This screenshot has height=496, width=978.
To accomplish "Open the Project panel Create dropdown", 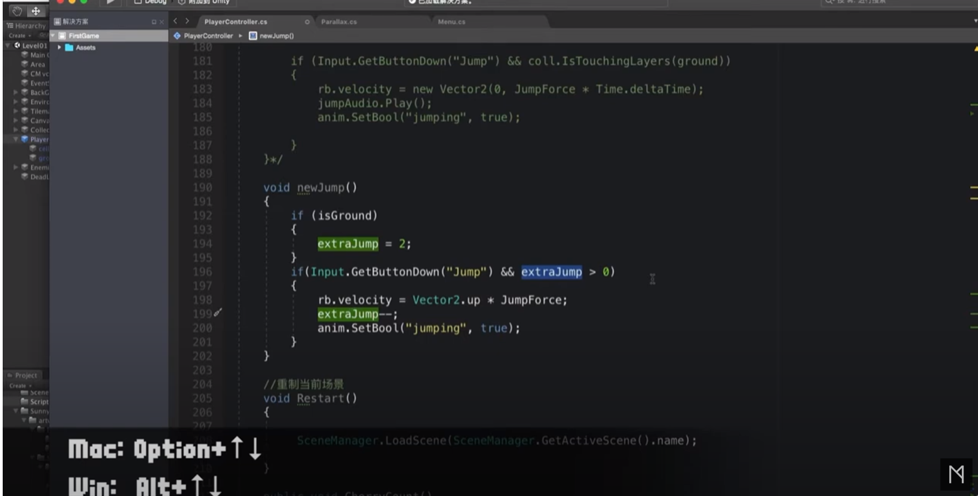I will [20, 385].
